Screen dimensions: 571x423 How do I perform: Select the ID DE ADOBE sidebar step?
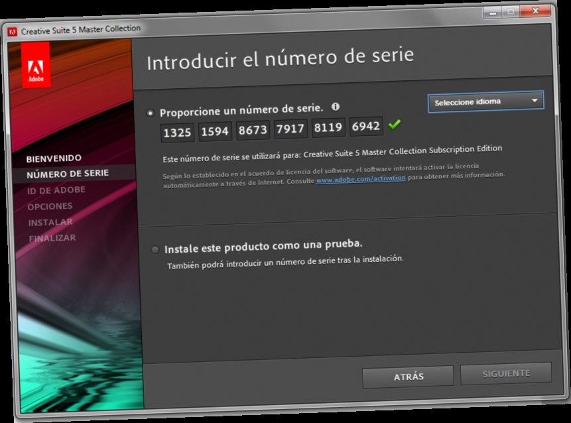coord(56,190)
